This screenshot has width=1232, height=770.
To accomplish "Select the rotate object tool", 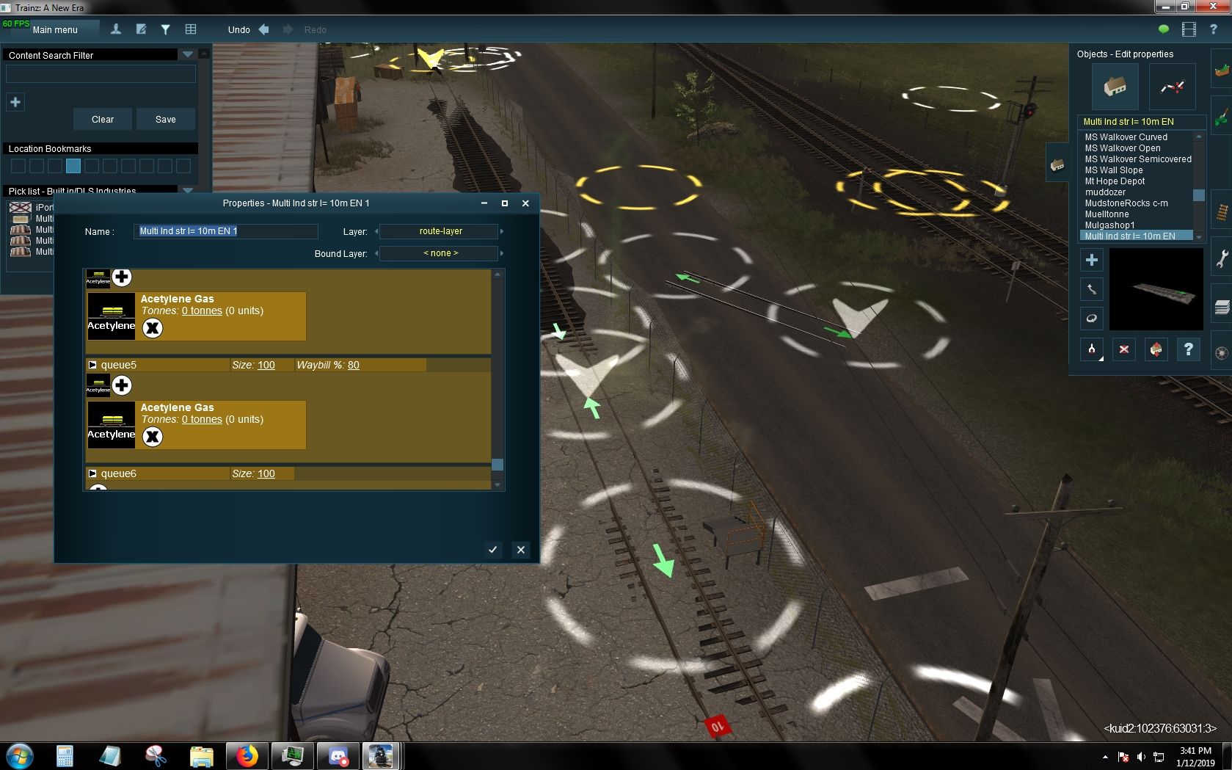I will point(1091,318).
